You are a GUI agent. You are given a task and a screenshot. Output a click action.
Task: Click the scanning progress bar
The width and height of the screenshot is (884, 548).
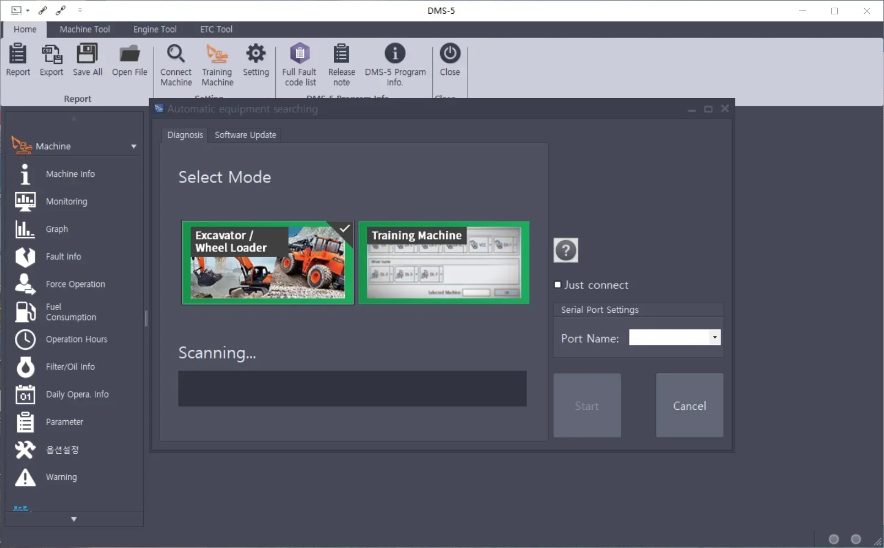pos(352,388)
